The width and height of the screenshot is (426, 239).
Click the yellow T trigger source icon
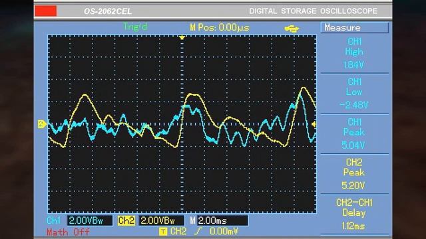coord(163,232)
